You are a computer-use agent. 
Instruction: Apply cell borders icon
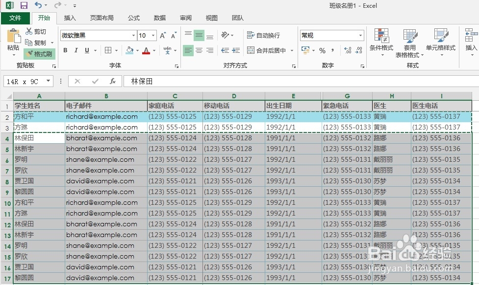(108, 50)
